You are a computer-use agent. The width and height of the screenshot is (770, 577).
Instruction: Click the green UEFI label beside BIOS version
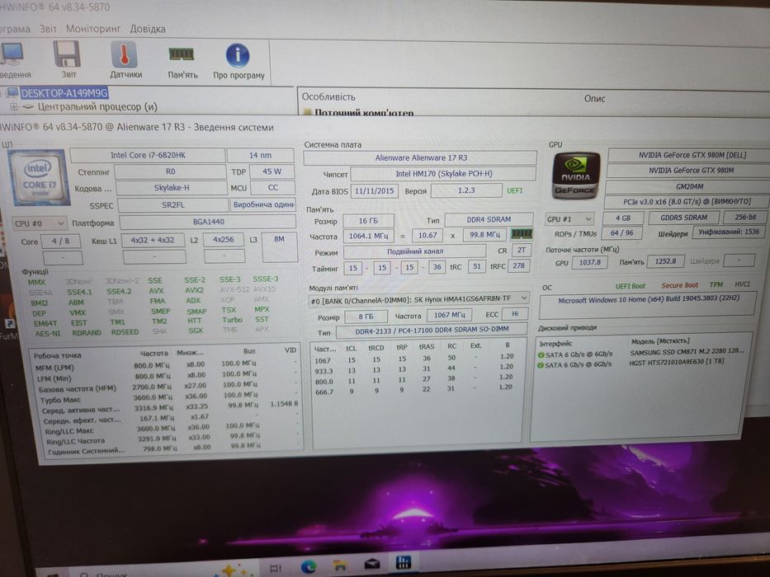515,190
